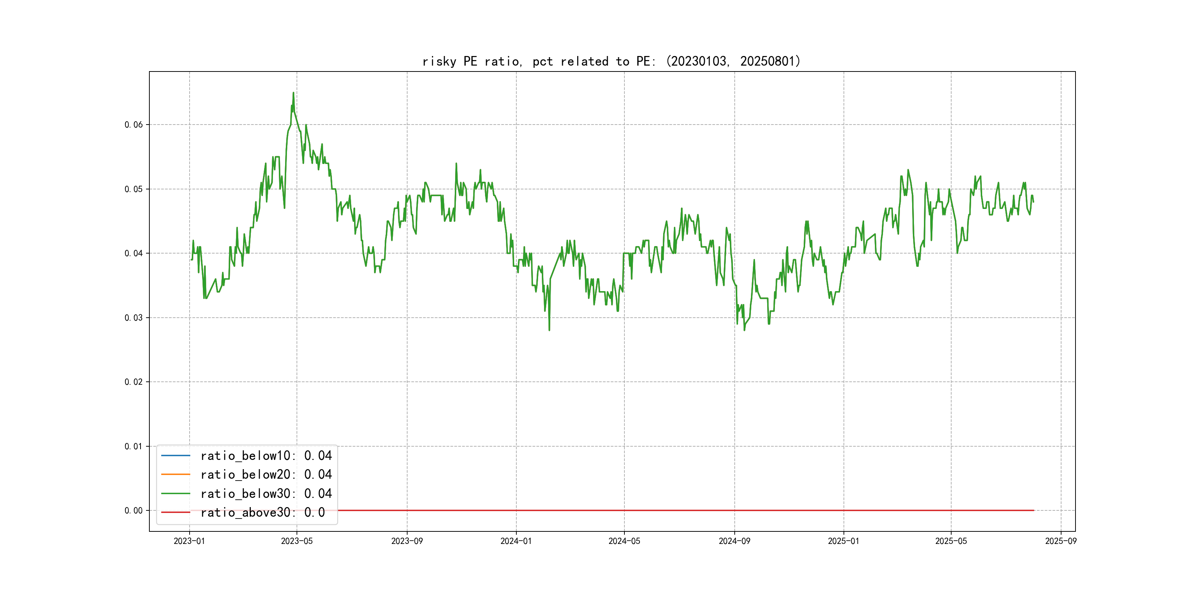
Task: Click the 2024-01 x-axis tick label
Action: [x=516, y=541]
